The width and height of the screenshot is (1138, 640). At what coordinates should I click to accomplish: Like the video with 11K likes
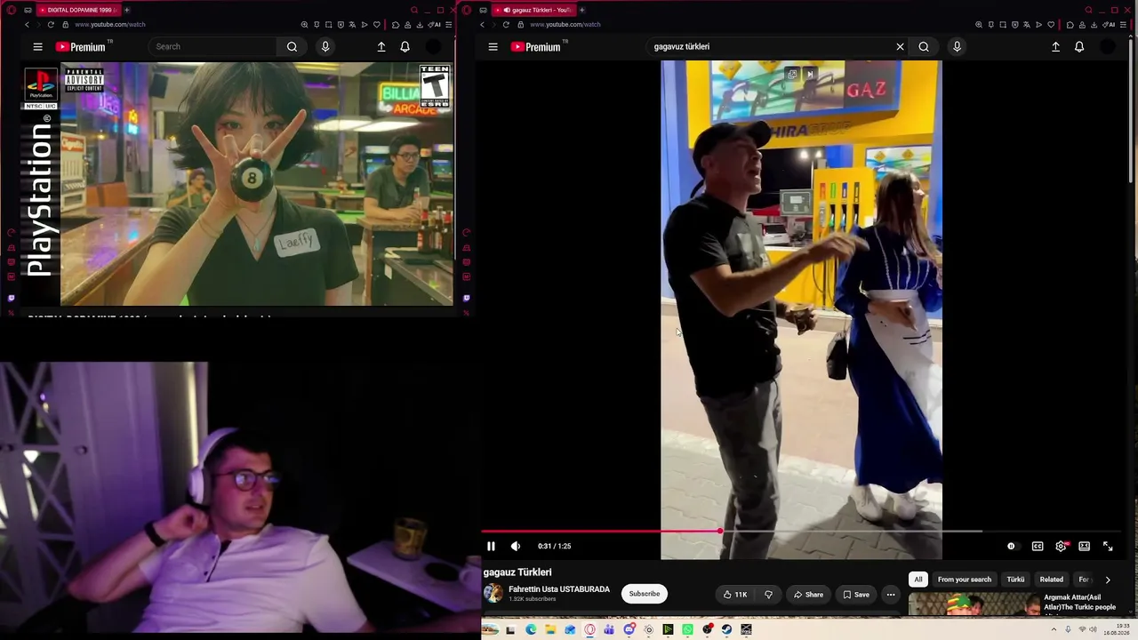pyautogui.click(x=734, y=595)
